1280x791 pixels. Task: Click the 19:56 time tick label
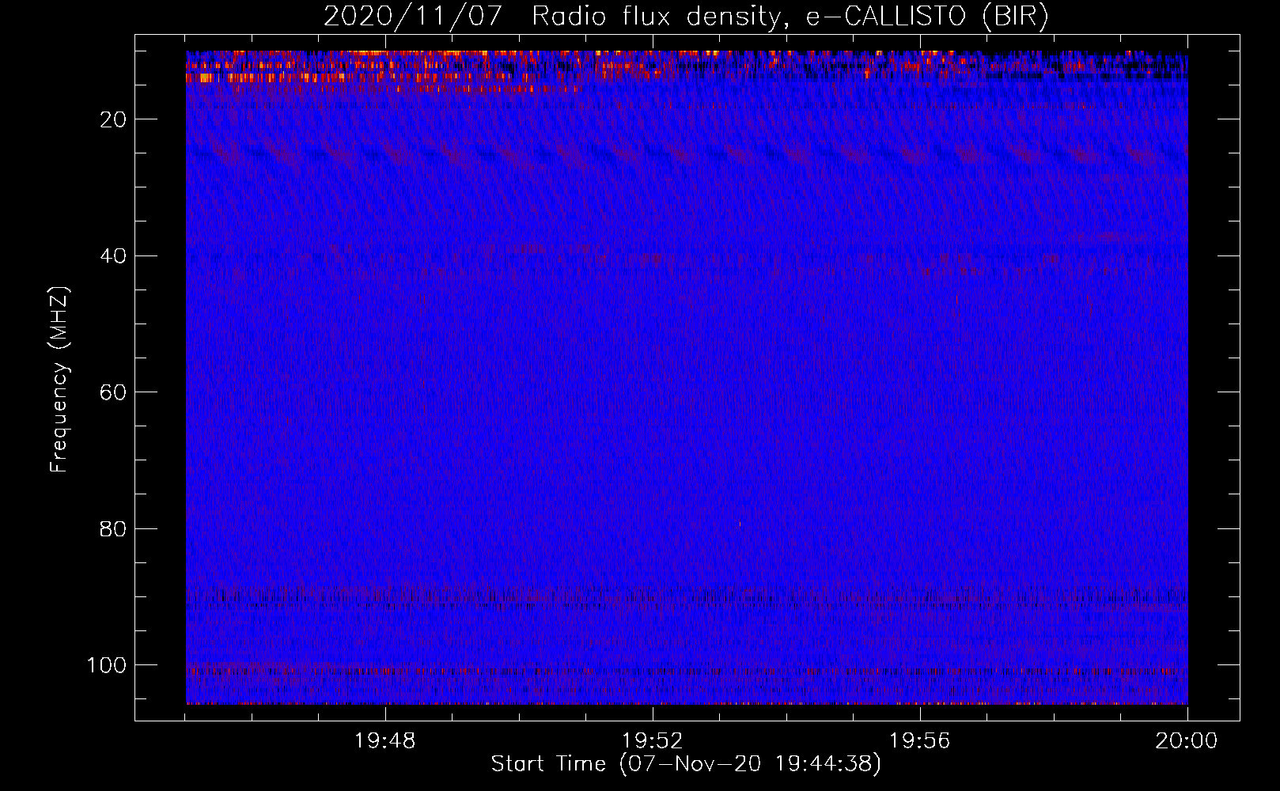click(920, 741)
